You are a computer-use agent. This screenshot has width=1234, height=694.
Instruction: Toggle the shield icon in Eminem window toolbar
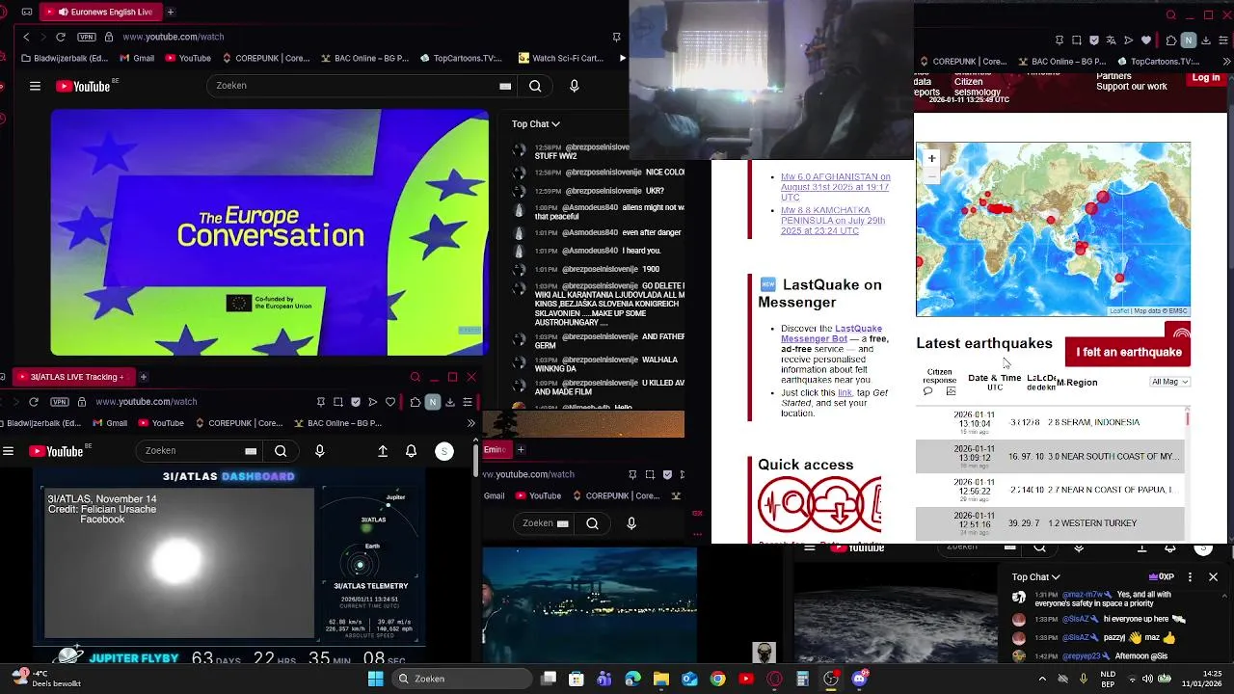[667, 474]
